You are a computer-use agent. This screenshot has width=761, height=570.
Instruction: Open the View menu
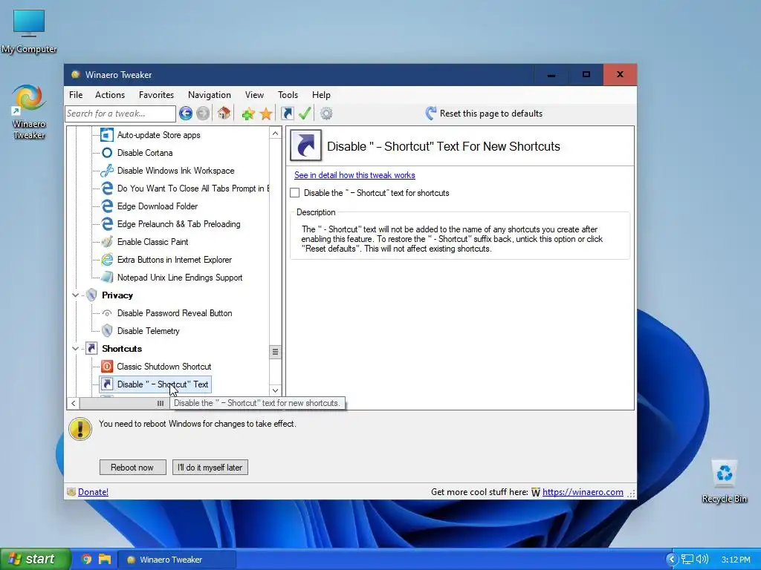[254, 95]
